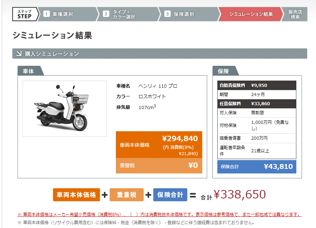Image resolution: width=316 pixels, height=228 pixels.
Task: Click the equals sign before 合計
Action: tap(193, 195)
